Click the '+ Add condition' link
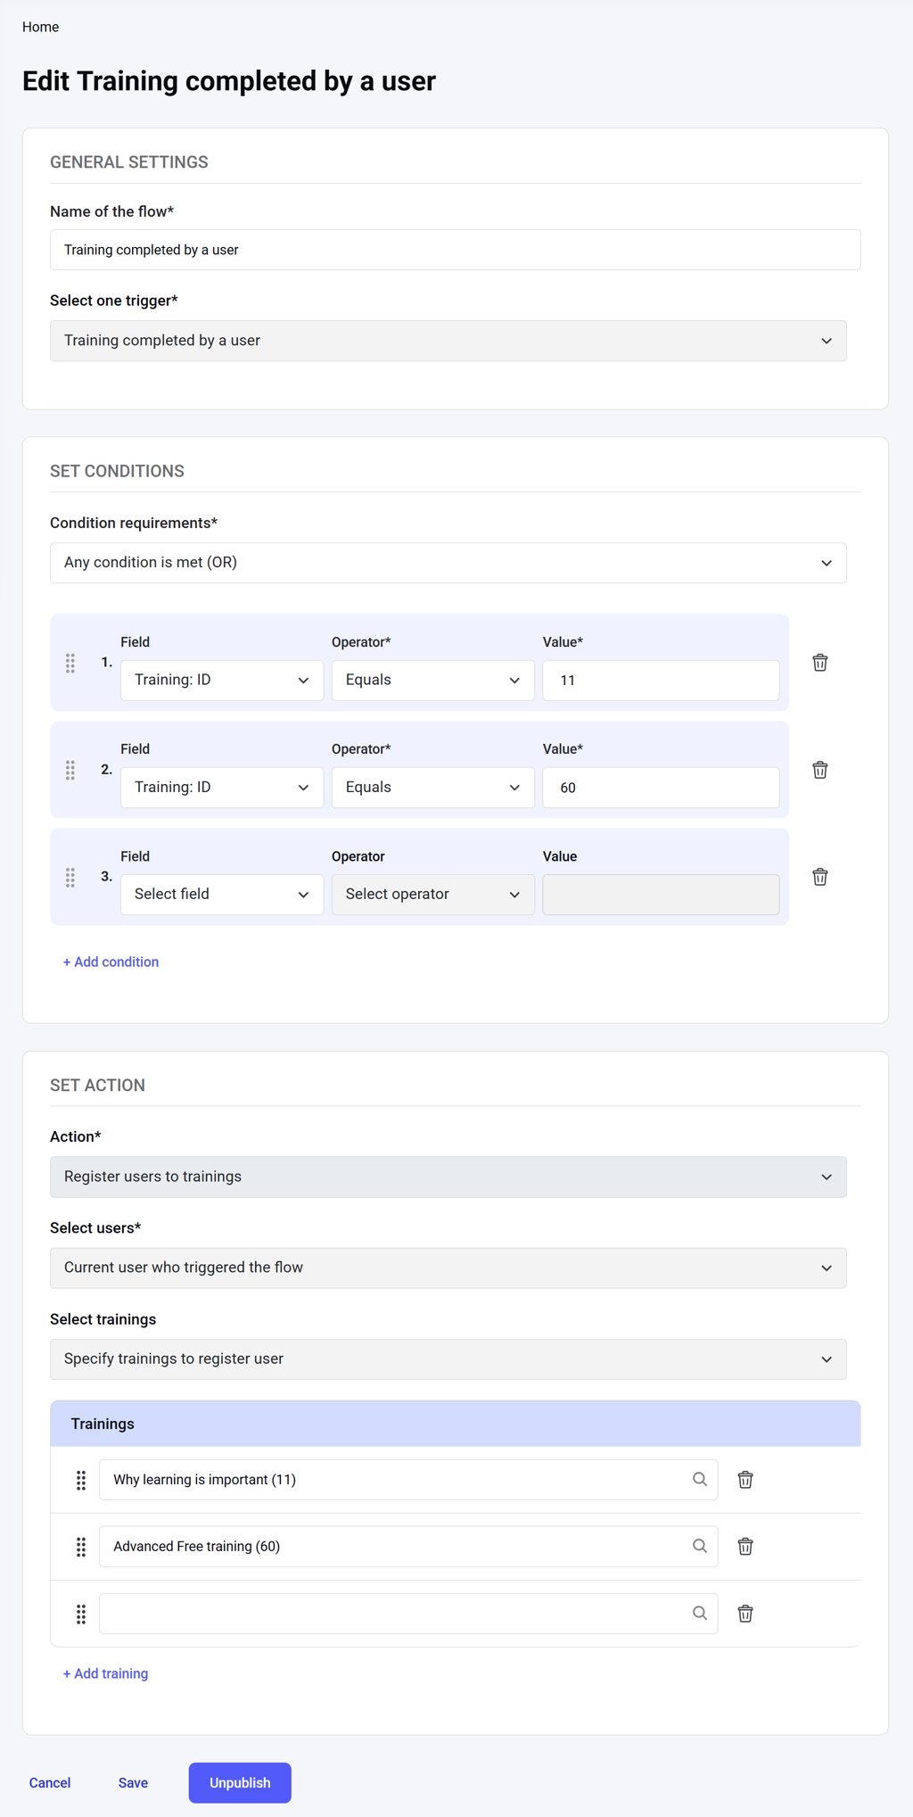 pos(111,962)
